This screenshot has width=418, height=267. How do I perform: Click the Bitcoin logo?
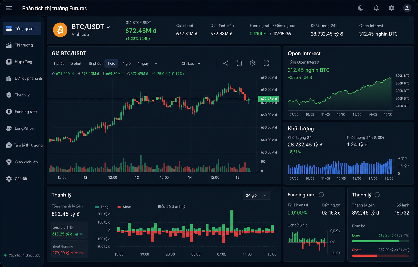tap(60, 30)
